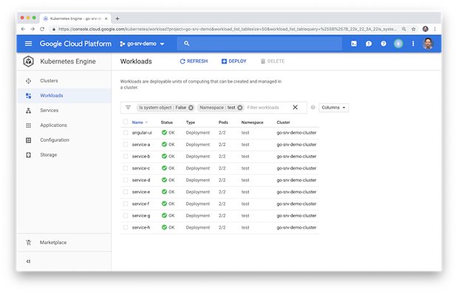Image resolution: width=458 pixels, height=293 pixels.
Task: Check the service-c row checkbox
Action: (126, 168)
